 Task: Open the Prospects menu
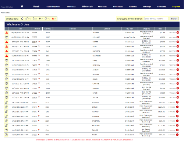(x=118, y=7)
